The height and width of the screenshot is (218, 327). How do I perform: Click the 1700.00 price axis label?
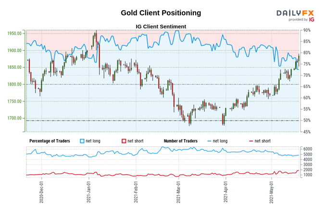(14, 118)
